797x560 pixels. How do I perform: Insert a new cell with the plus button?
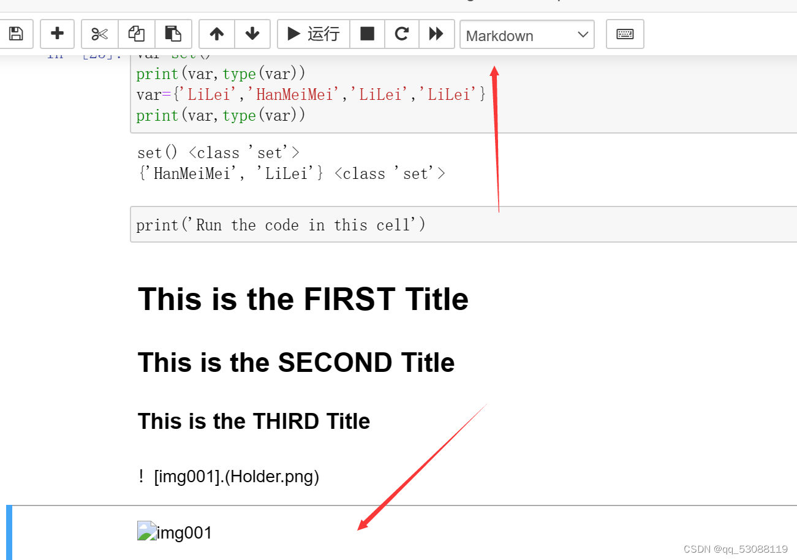[x=57, y=34]
